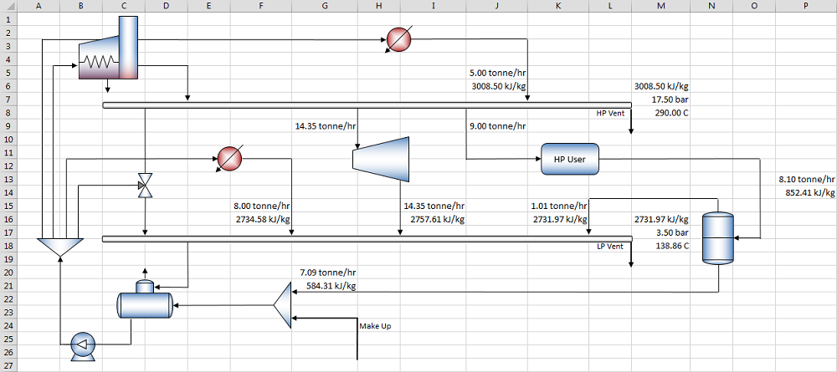The width and height of the screenshot is (837, 372).
Task: Click 14.35 tonne/hr above 2757.61 kJ/kg
Action: point(434,206)
